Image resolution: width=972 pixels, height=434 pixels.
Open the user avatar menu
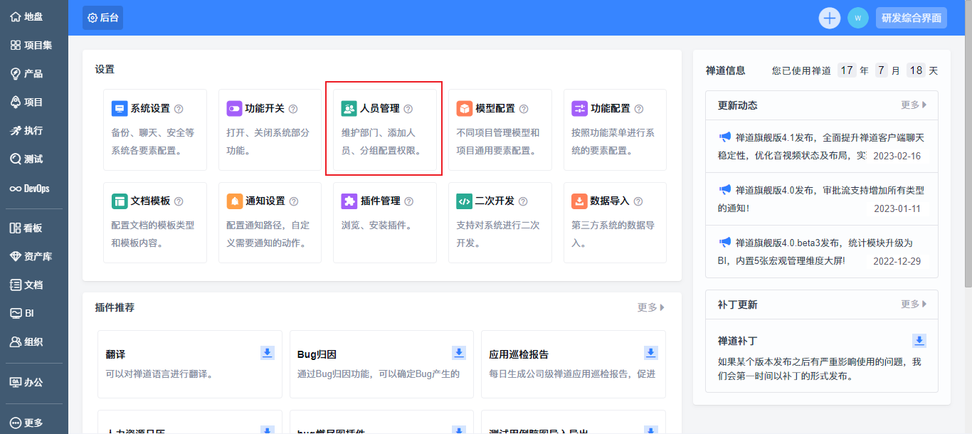[858, 18]
